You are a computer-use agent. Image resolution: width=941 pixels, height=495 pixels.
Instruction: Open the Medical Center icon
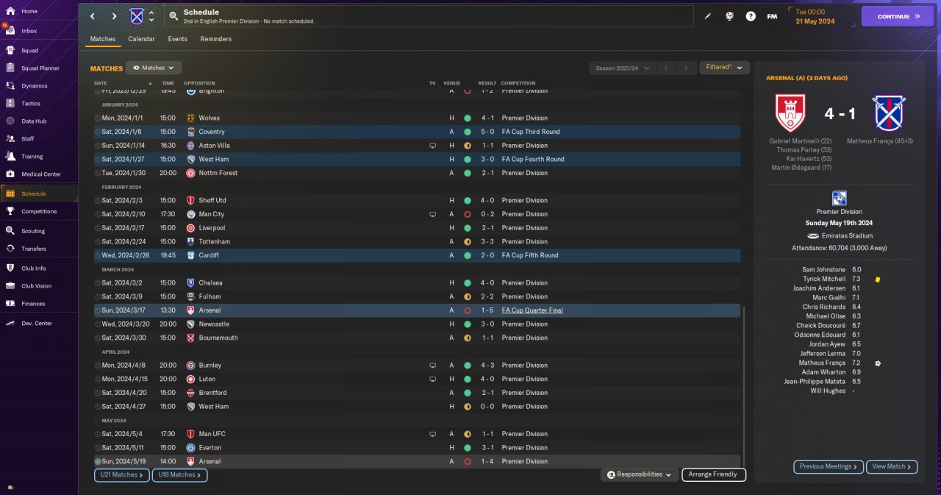click(x=10, y=174)
